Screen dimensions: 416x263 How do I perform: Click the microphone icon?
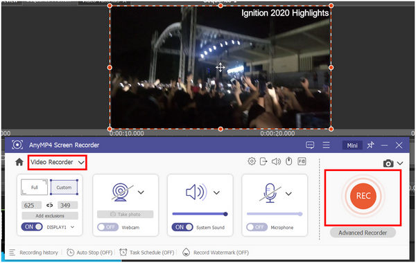click(x=270, y=193)
